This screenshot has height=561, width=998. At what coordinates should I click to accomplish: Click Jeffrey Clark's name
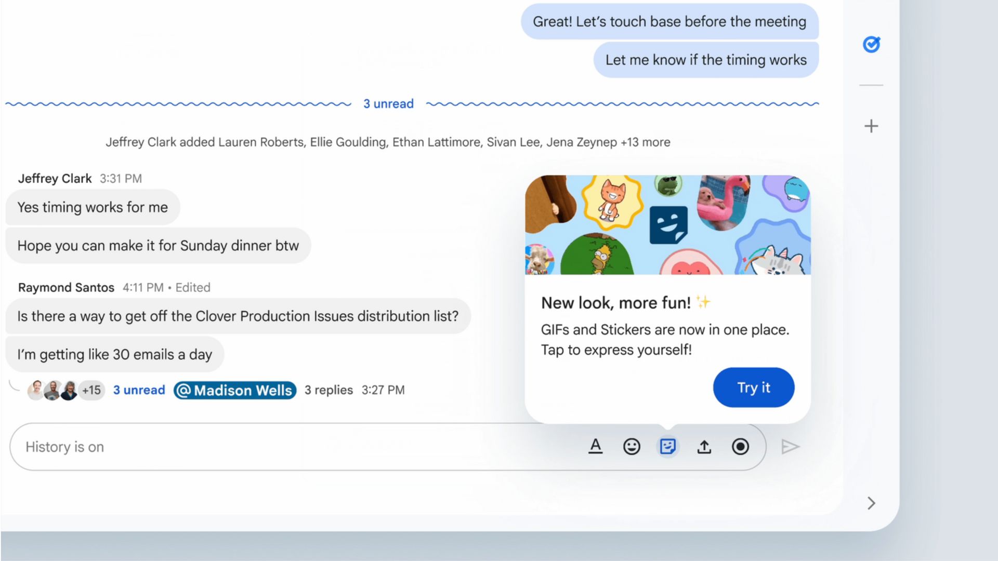pyautogui.click(x=55, y=178)
